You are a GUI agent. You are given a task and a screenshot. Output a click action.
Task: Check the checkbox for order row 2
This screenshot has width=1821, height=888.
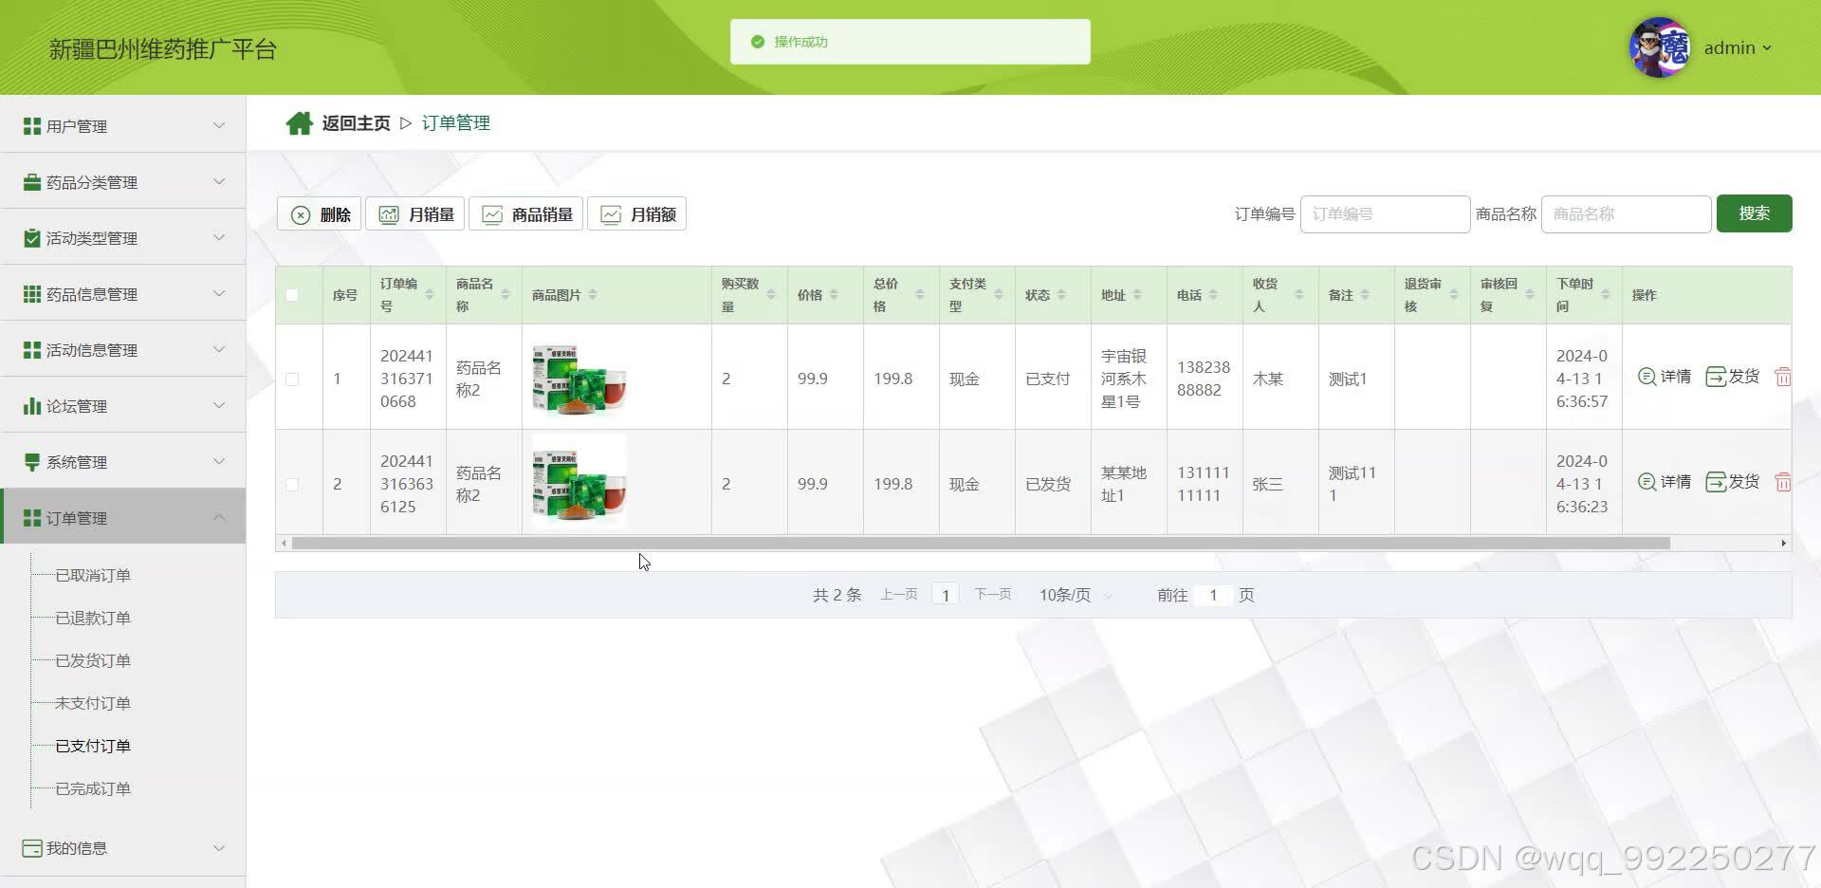292,485
